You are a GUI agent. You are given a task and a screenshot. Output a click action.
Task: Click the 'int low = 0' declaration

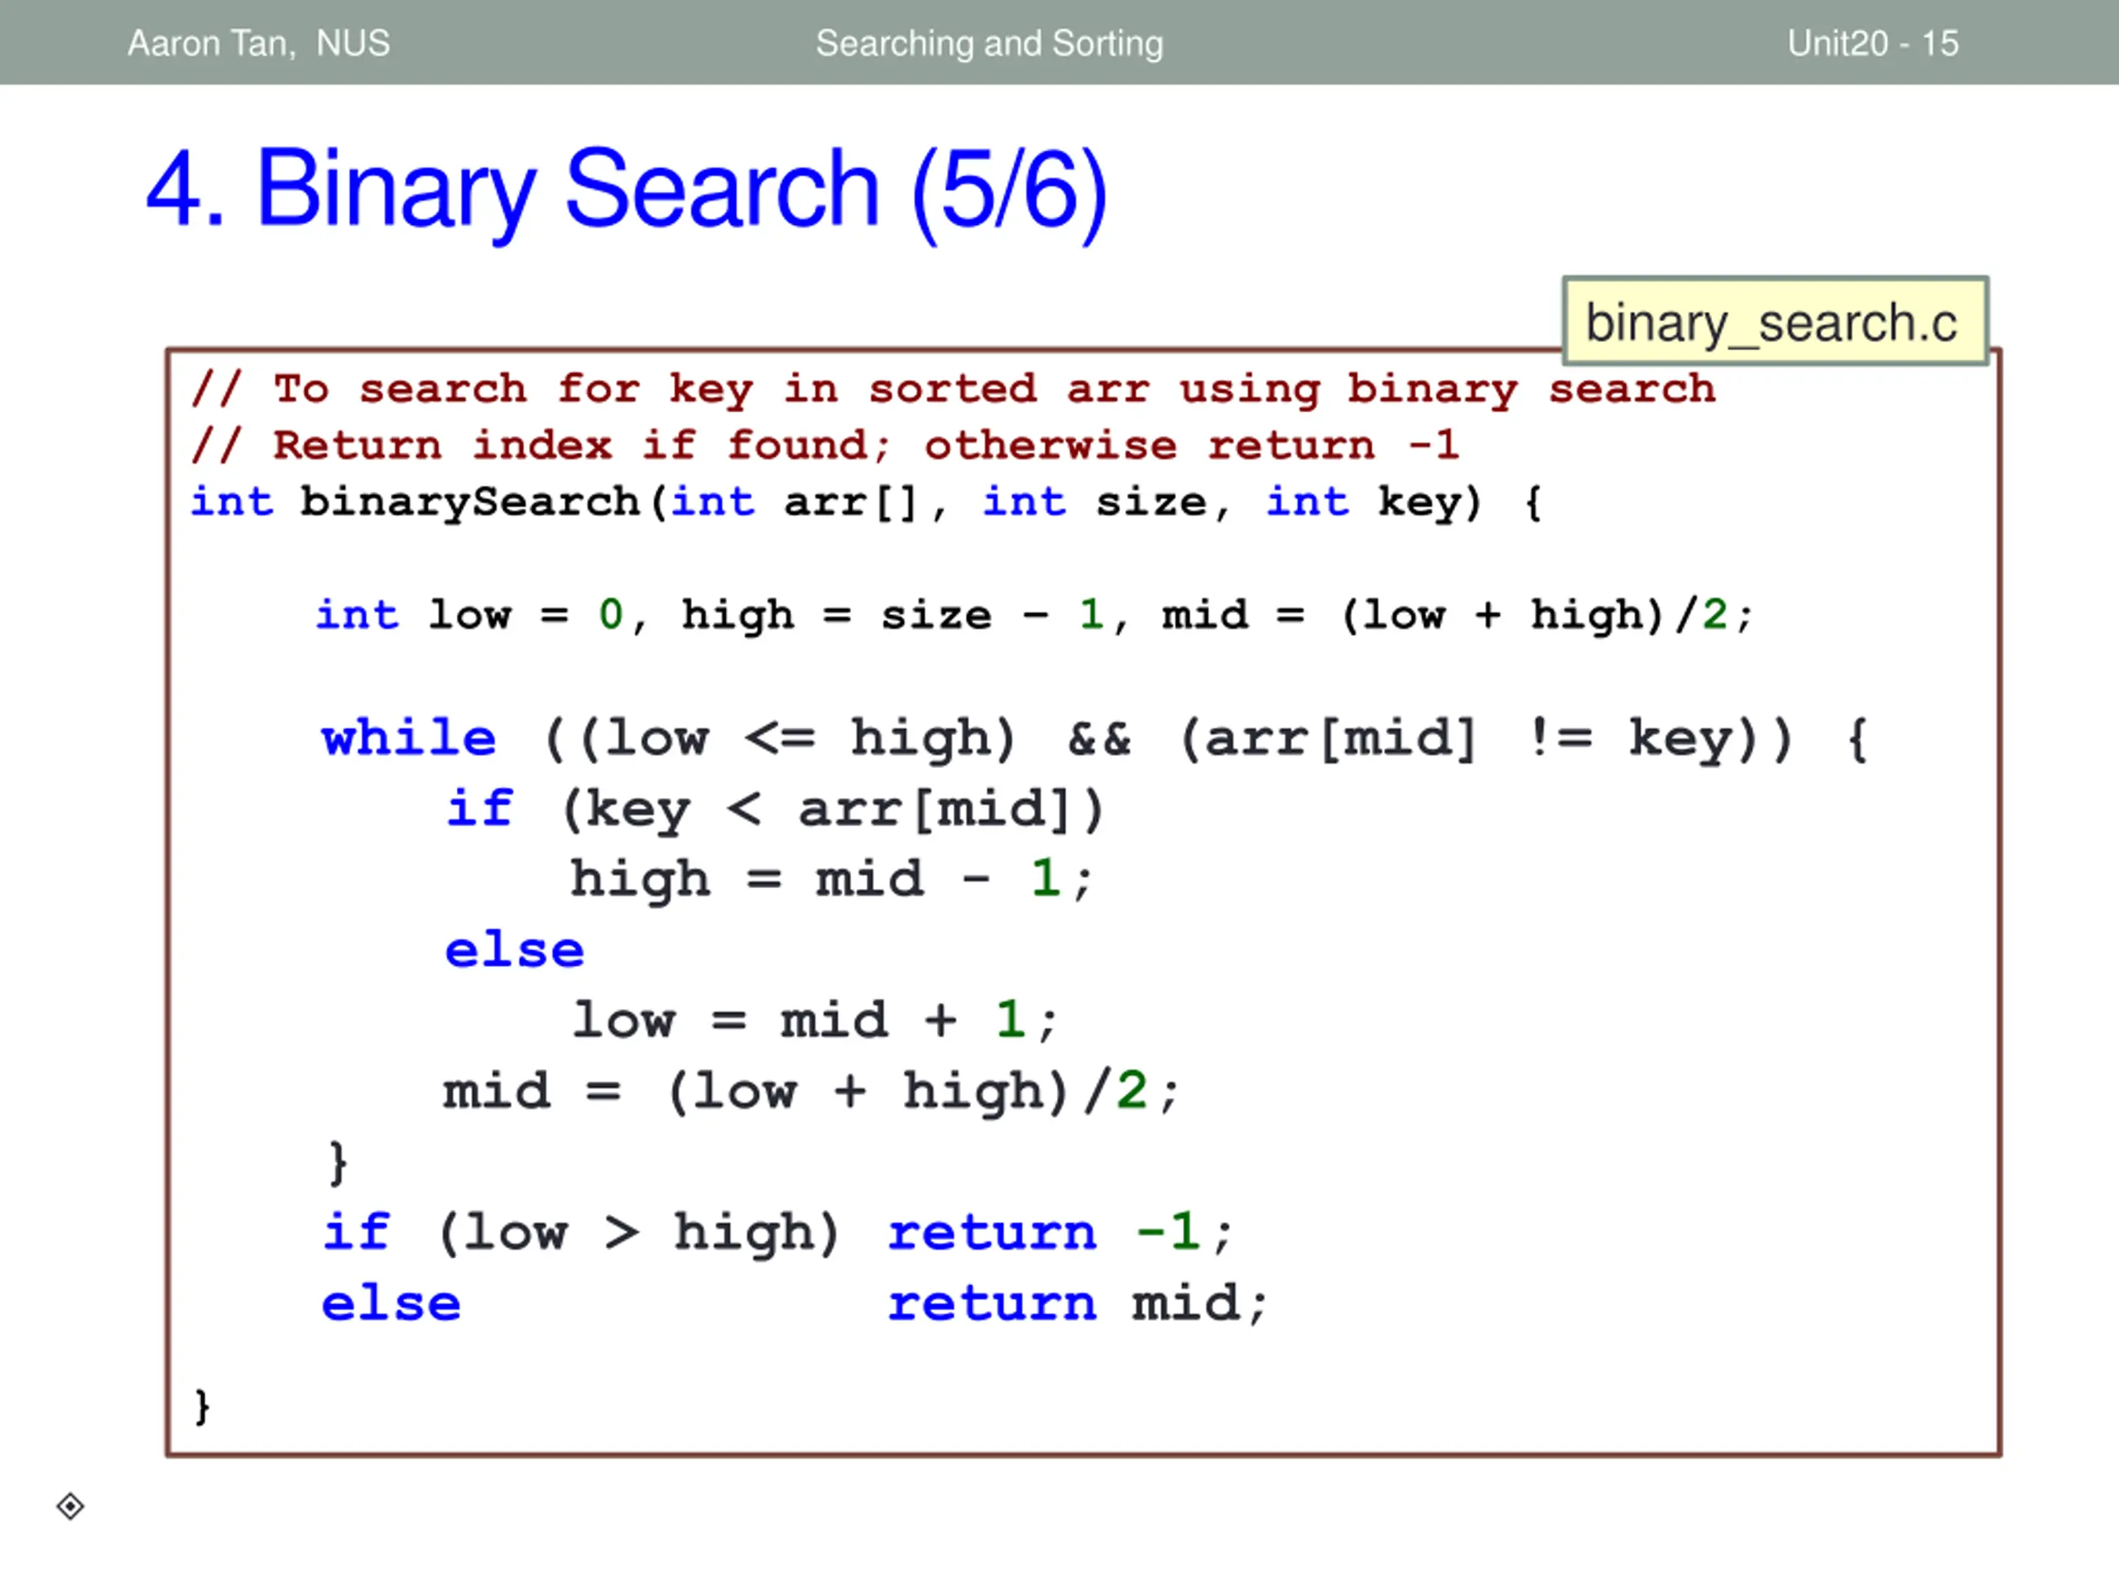[x=469, y=614]
